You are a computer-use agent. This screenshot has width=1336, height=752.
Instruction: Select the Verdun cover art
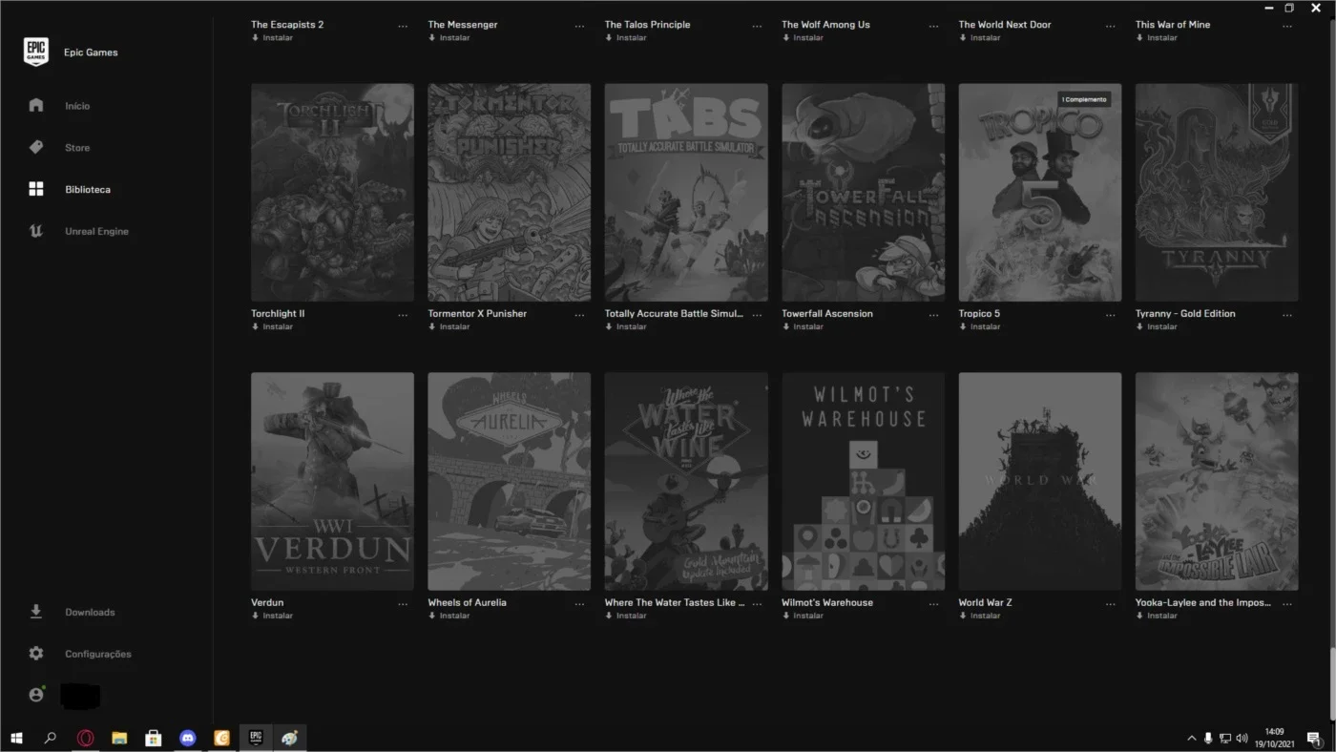click(x=332, y=482)
